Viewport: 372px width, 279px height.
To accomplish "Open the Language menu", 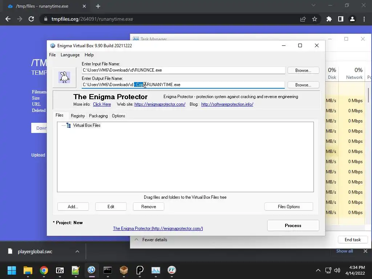I will click(x=70, y=55).
